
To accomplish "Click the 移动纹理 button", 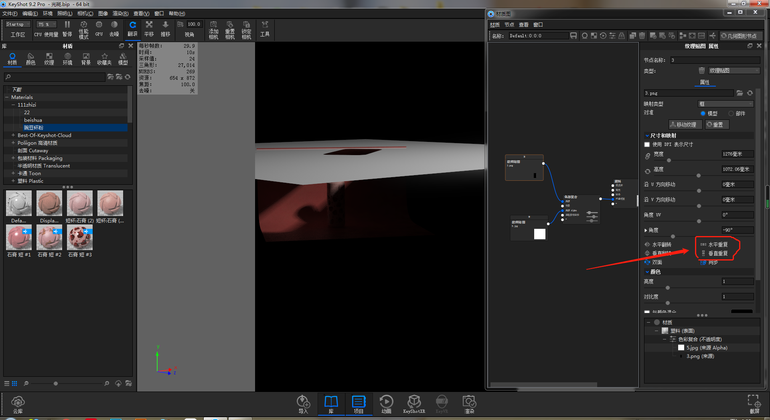I will [x=685, y=124].
